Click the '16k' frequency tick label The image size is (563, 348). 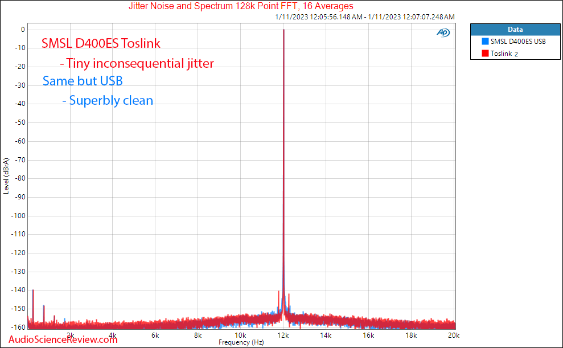368,335
